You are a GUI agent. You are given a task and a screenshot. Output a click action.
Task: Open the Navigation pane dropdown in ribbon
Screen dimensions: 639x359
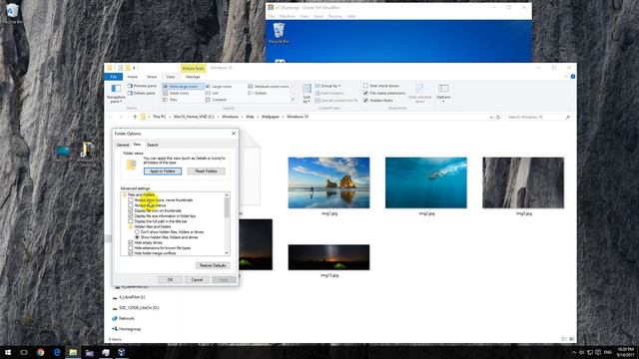(116, 94)
